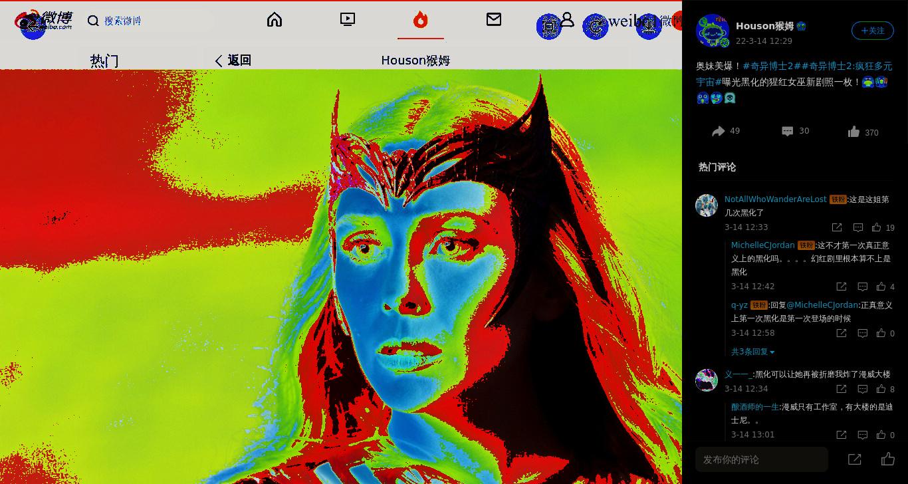Screen dimensions: 908x484
Task: Repost 酿酒师的一生's reply at 3-14 13:01
Action: [x=842, y=435]
